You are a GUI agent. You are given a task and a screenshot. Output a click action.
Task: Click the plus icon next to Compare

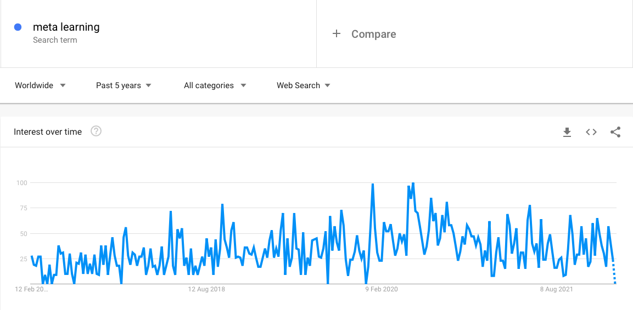point(337,34)
